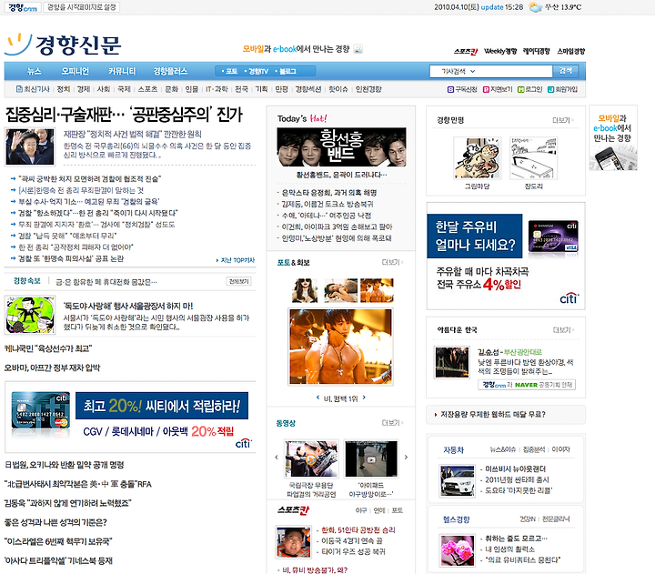Click the 경향신문 logo
The height and width of the screenshot is (574, 655).
pos(64,45)
